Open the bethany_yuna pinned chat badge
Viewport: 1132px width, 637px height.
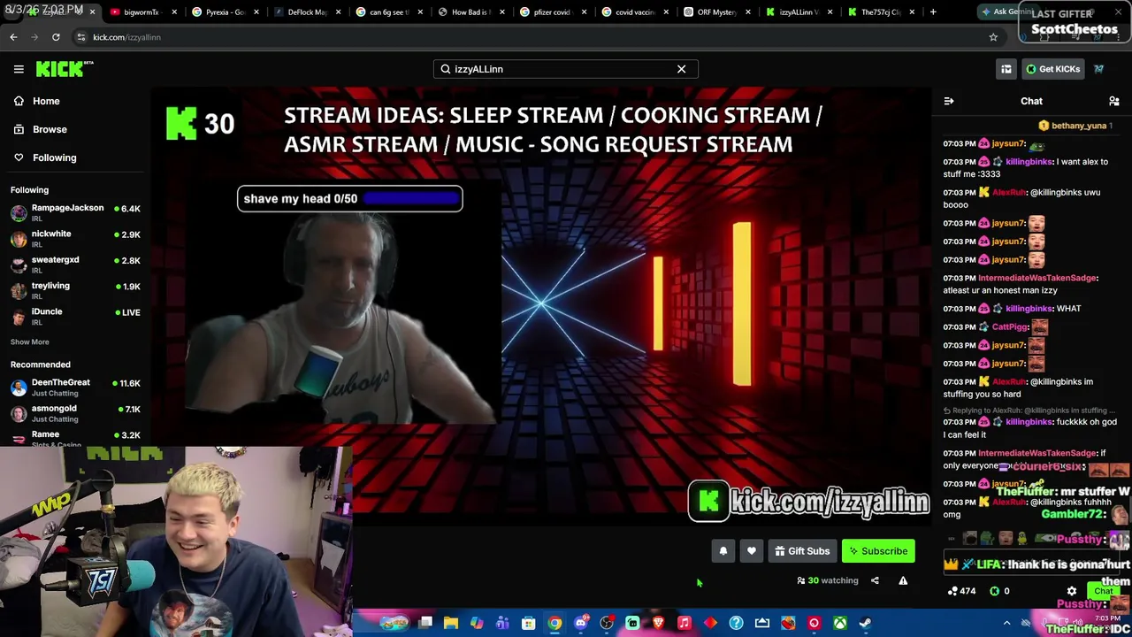pyautogui.click(x=1074, y=126)
